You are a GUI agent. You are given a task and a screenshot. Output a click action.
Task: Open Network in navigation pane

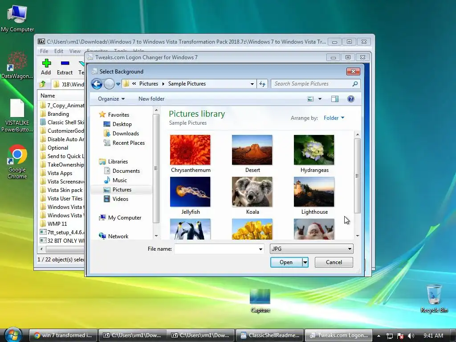(114, 236)
